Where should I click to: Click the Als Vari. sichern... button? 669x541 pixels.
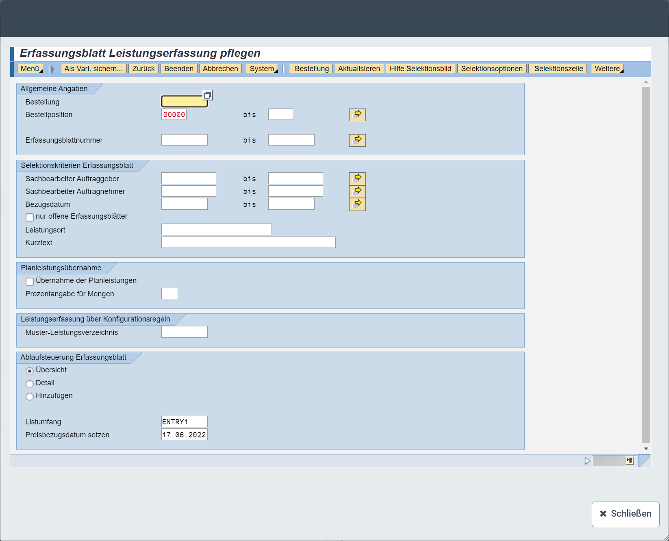93,69
